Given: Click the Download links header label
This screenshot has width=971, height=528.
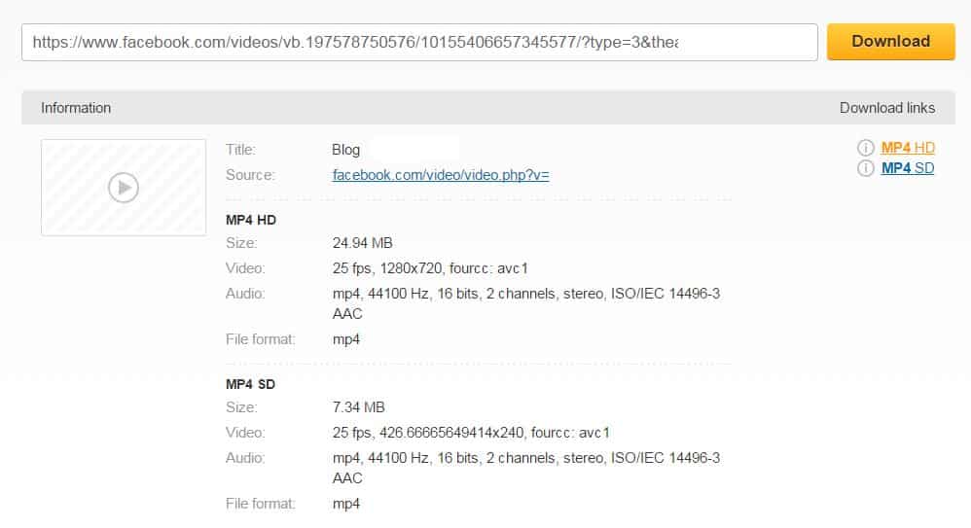Looking at the screenshot, I should (886, 108).
